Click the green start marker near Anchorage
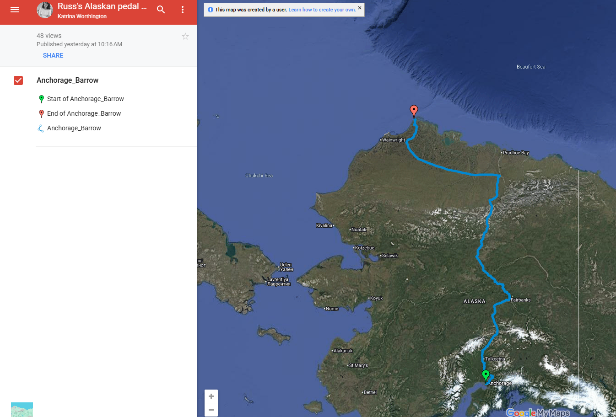616x417 pixels. [486, 376]
